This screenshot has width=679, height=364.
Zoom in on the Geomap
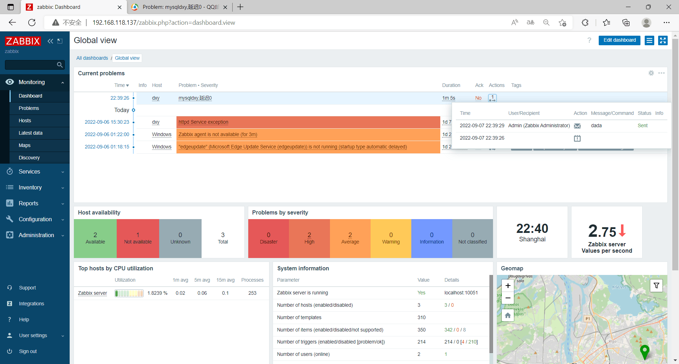(508, 286)
